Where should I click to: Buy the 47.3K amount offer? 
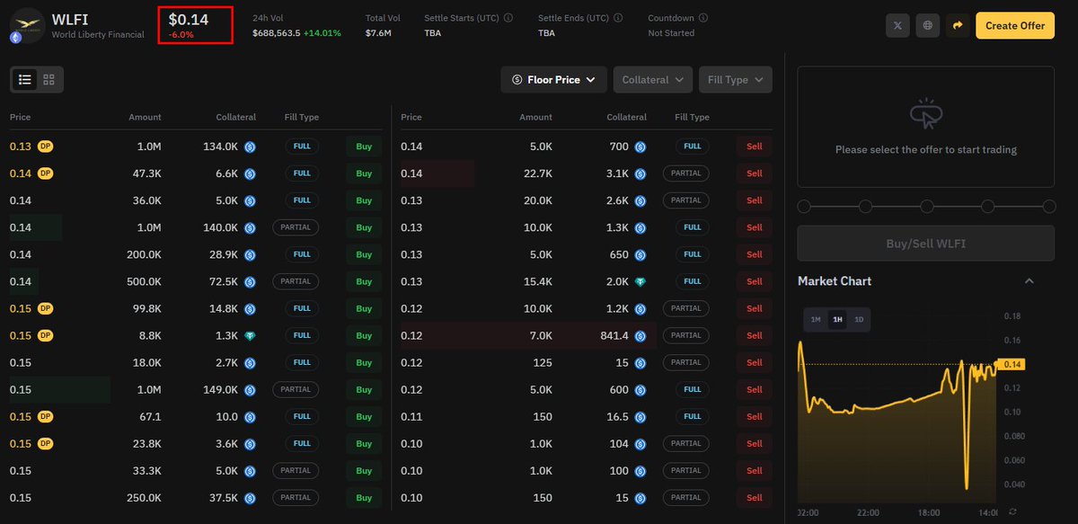point(364,173)
